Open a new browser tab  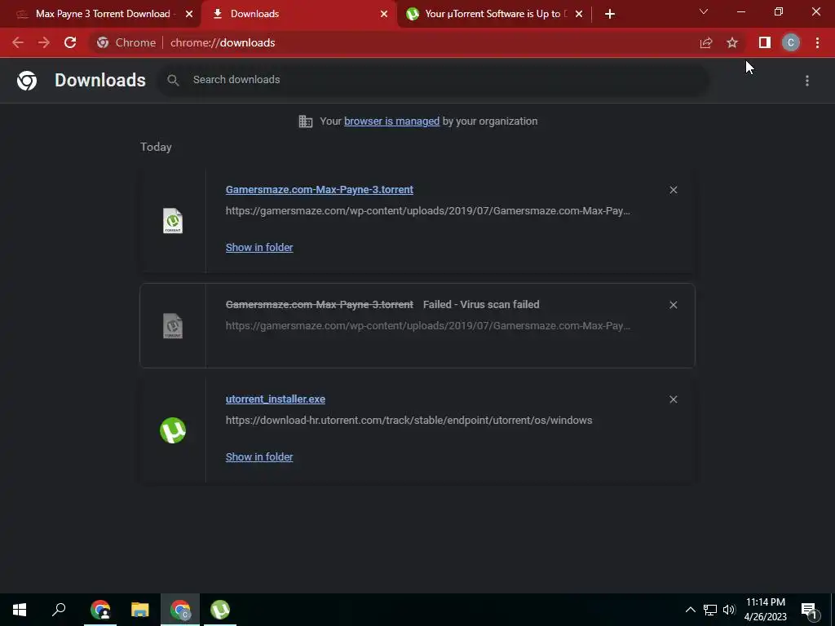click(x=610, y=14)
